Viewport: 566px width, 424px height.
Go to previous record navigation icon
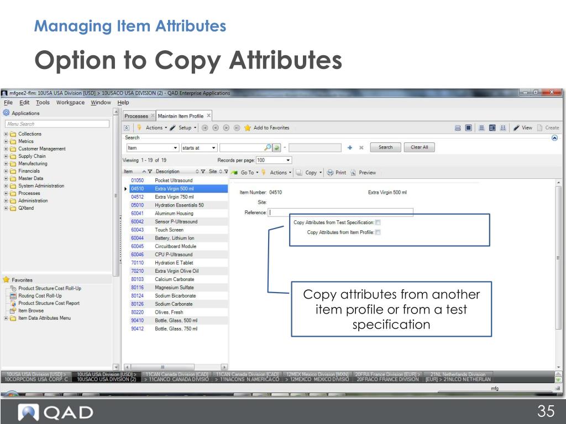point(216,128)
